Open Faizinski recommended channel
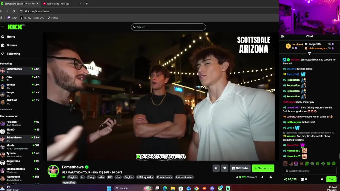 (x=20, y=123)
